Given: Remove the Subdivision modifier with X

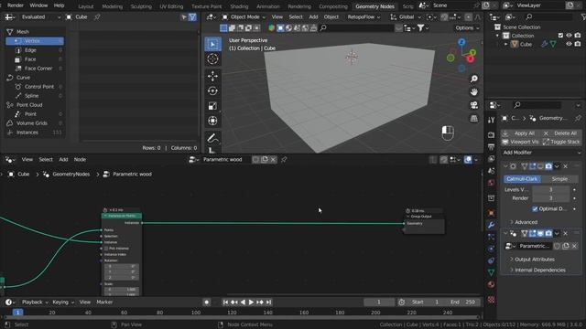Looking at the screenshot, I should (566, 166).
